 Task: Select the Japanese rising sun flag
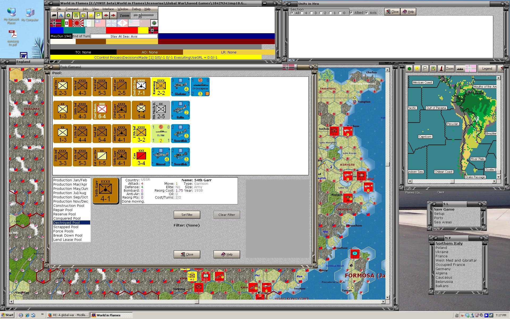coord(78,23)
